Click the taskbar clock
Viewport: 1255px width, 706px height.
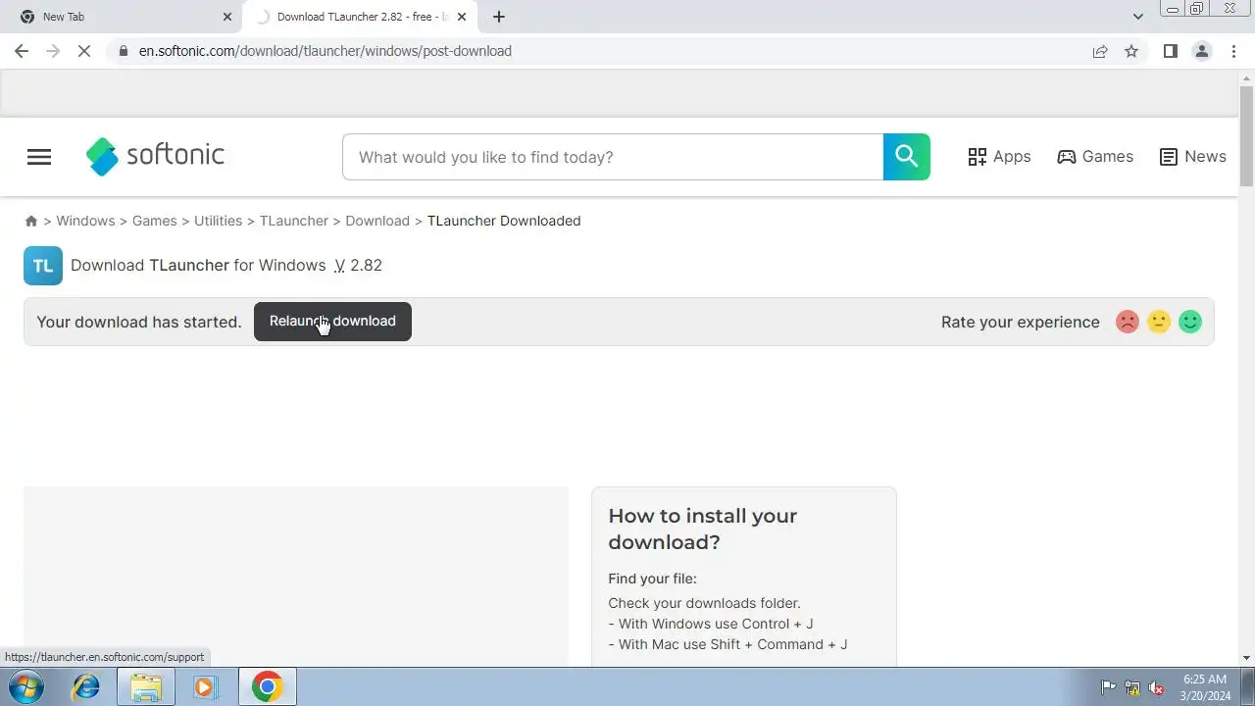[x=1205, y=687]
